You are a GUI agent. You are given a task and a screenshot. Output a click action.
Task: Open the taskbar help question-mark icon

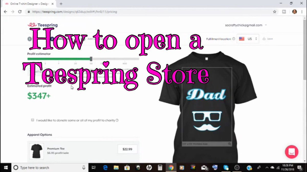[249, 167]
